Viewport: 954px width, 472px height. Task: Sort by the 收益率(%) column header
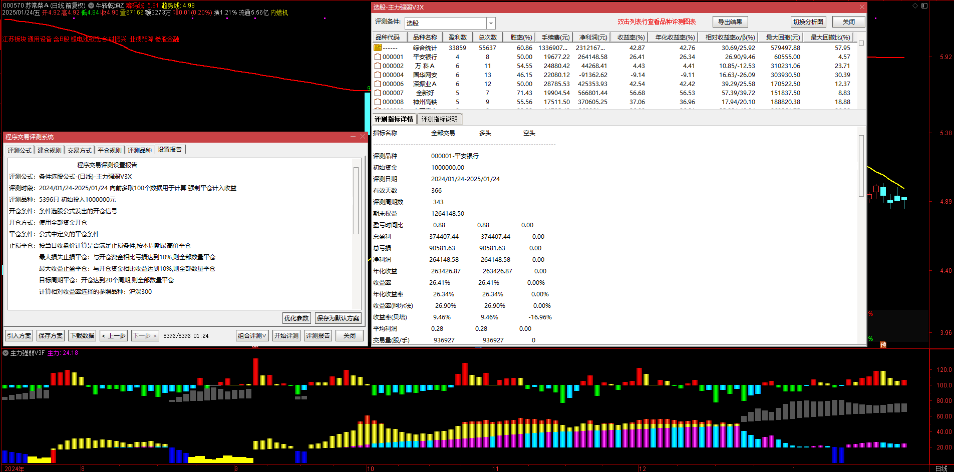pos(630,38)
